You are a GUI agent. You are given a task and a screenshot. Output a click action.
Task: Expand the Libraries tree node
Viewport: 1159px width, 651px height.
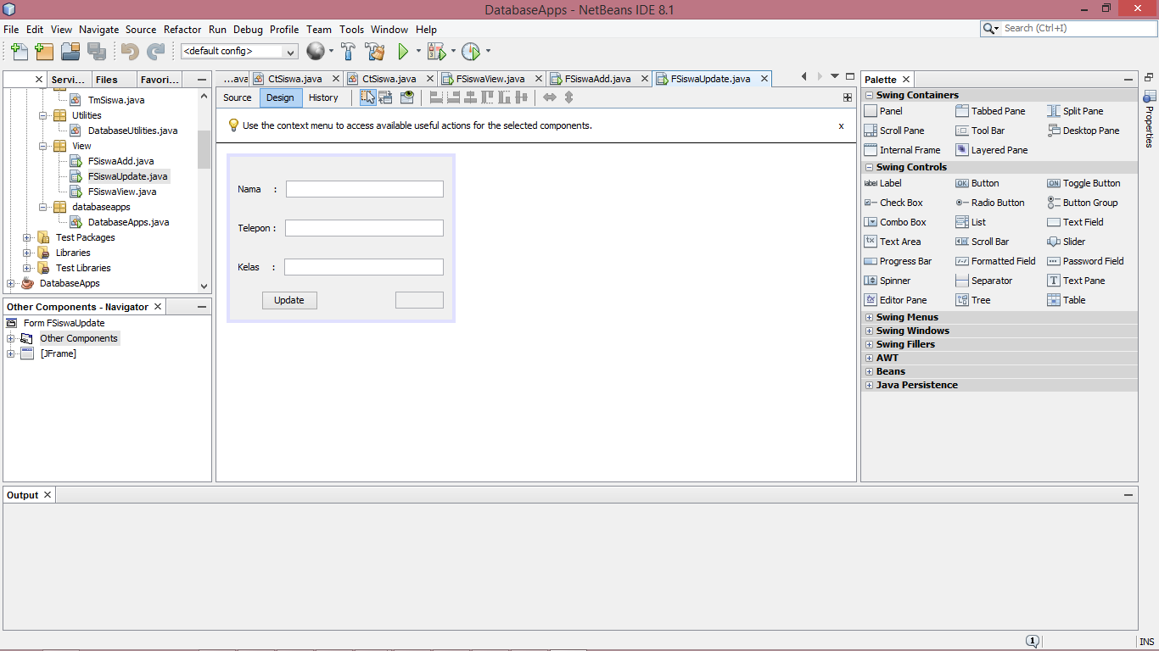(x=26, y=253)
